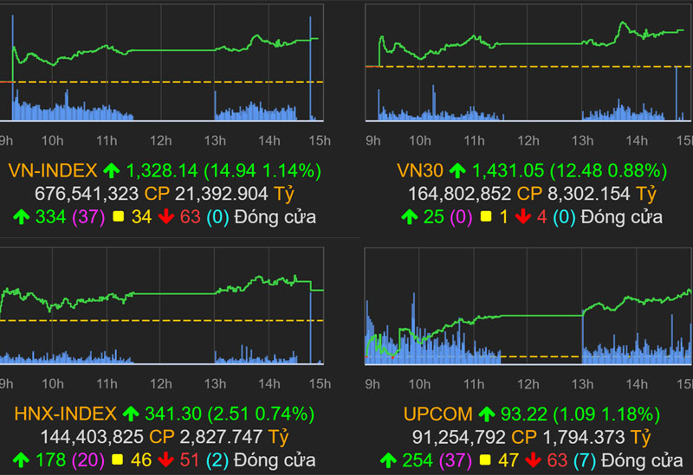Click the VN30 value 1,431.05
Screen dimensions: 693x475
[508, 170]
